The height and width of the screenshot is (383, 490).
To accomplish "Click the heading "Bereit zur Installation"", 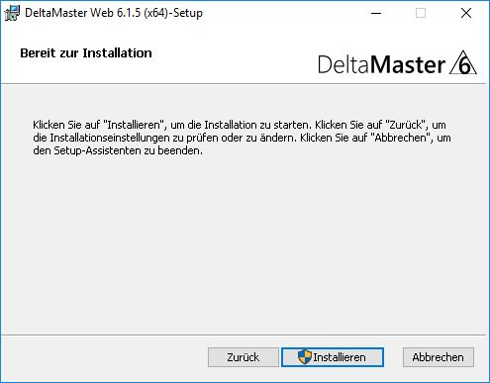I will [86, 53].
